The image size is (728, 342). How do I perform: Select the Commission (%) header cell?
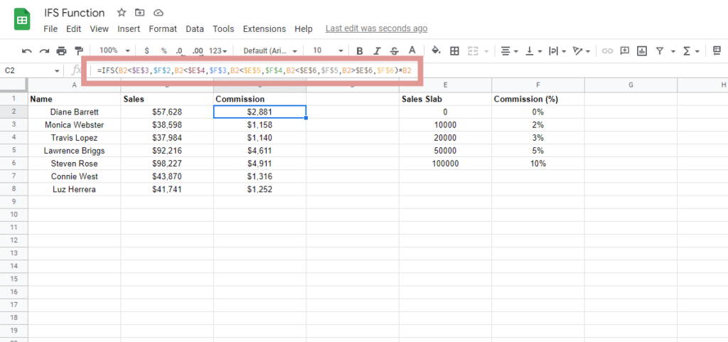tap(537, 99)
